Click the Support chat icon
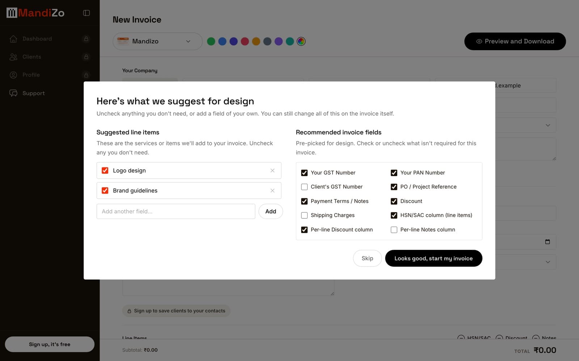 13,93
